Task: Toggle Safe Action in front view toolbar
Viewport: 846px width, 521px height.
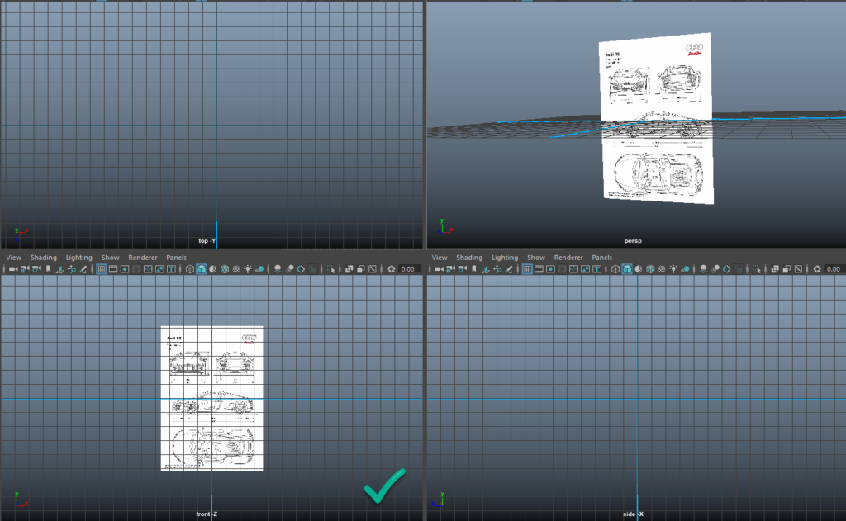Action: click(x=159, y=269)
